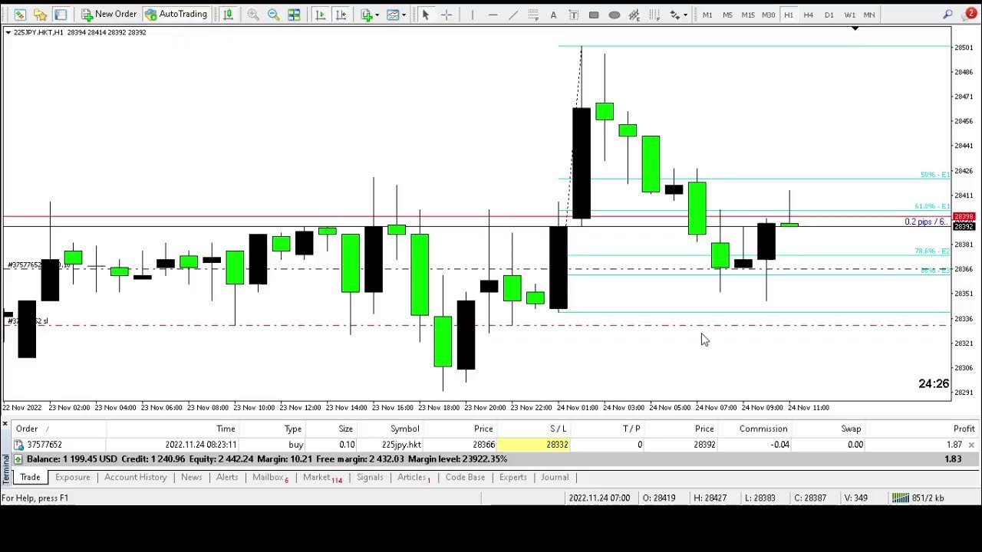Switch to M1 timeframe
The width and height of the screenshot is (982, 552).
(x=707, y=15)
